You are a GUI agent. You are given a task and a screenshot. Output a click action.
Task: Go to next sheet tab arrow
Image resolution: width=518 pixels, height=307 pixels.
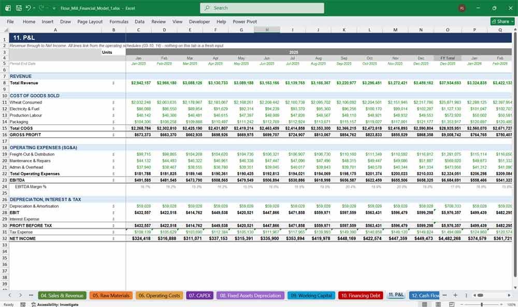coord(20,295)
